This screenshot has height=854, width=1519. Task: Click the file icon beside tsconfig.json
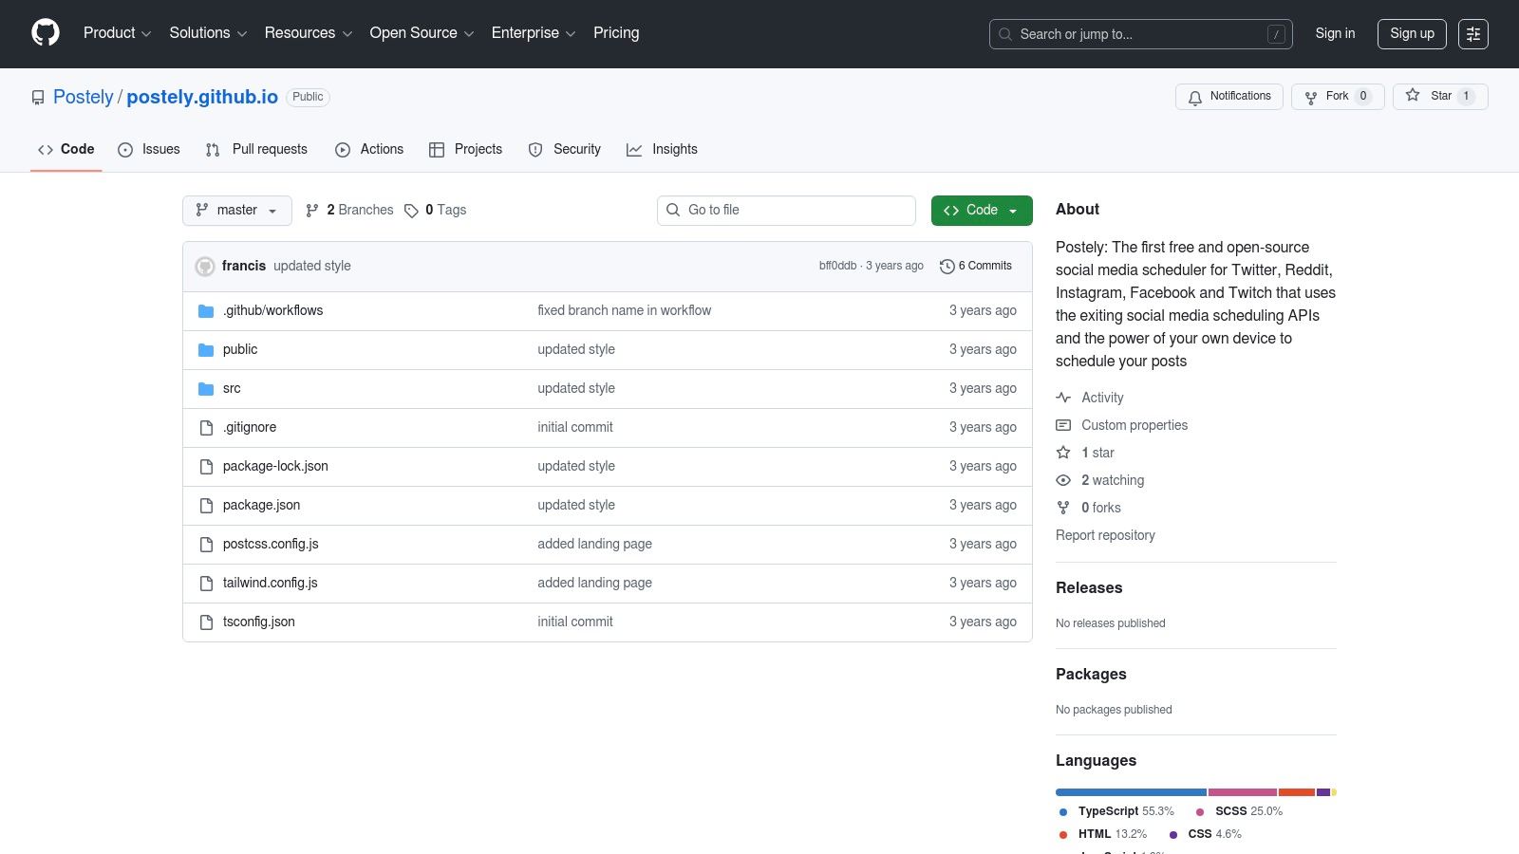pyautogui.click(x=206, y=622)
